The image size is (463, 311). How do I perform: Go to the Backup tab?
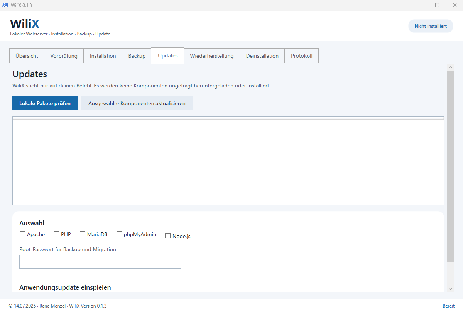[137, 56]
